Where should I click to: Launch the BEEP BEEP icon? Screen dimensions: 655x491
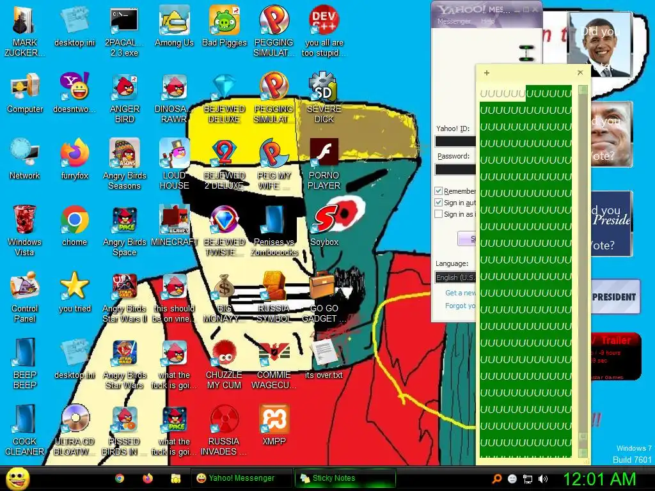pos(25,363)
